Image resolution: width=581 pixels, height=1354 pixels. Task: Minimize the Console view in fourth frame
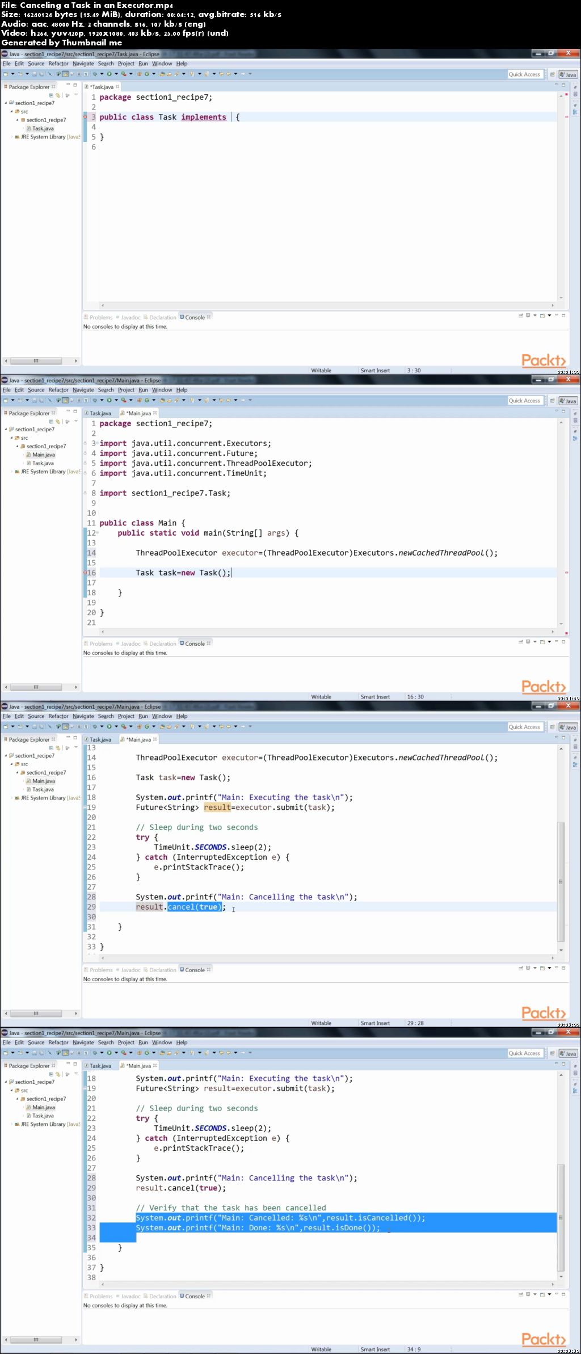click(x=557, y=1294)
